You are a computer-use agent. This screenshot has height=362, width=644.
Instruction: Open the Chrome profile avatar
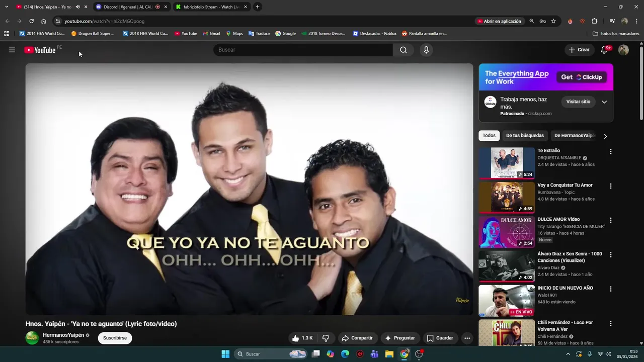click(x=624, y=21)
